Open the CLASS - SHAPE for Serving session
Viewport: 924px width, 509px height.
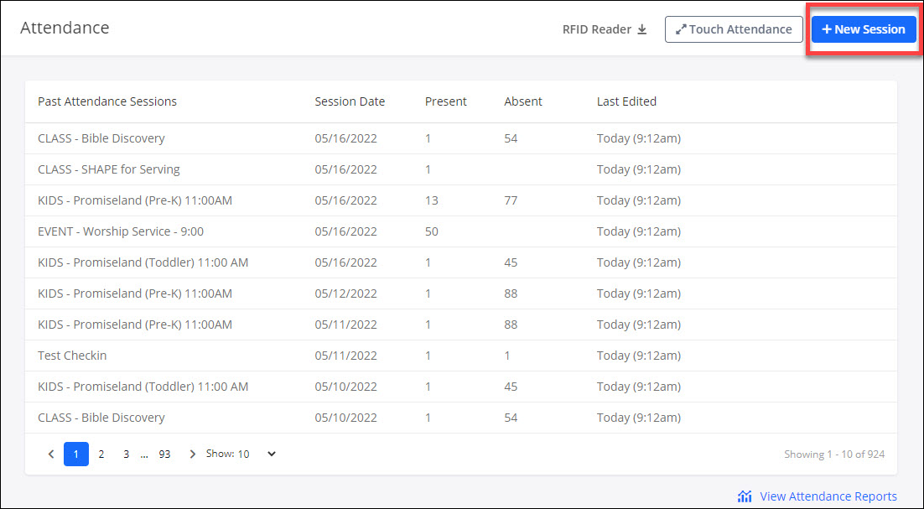pos(109,169)
